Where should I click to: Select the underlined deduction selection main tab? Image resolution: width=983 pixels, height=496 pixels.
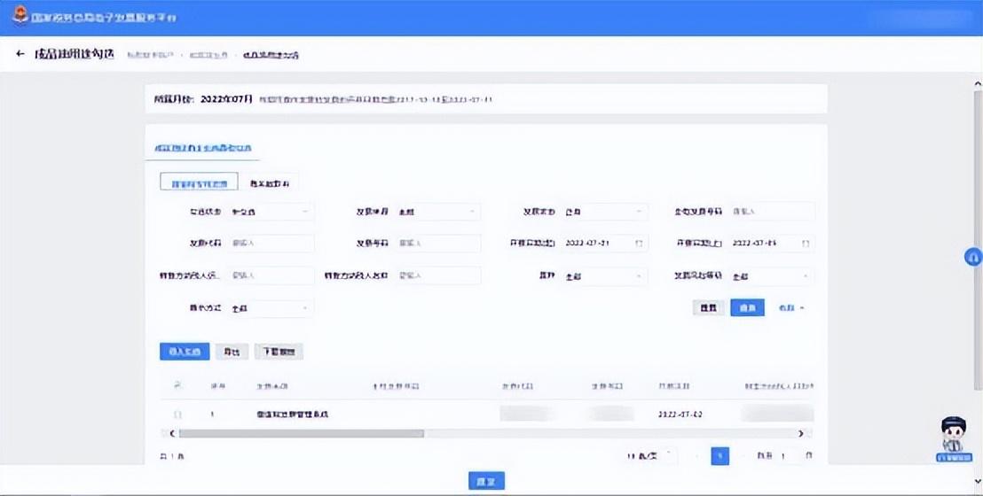pyautogui.click(x=202, y=149)
